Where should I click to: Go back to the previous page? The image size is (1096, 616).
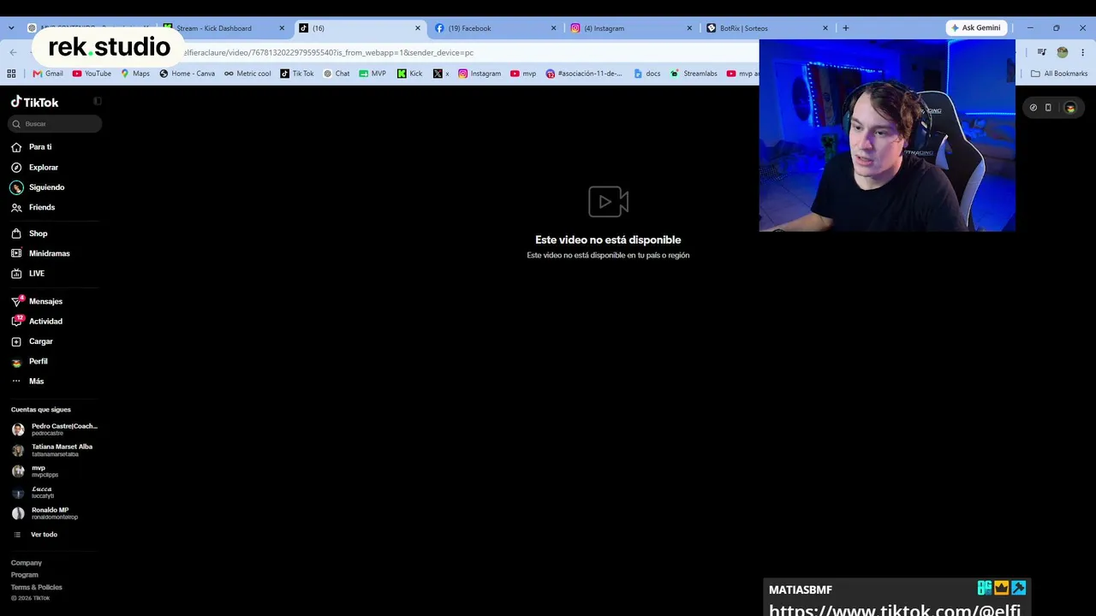pyautogui.click(x=13, y=53)
